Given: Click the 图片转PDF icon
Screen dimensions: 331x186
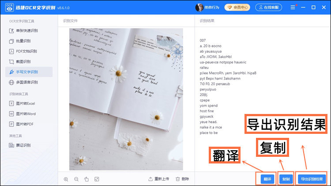Looking at the screenshot, I should [x=11, y=124].
